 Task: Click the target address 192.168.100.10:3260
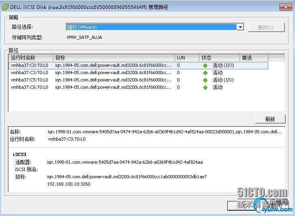(x=69, y=184)
